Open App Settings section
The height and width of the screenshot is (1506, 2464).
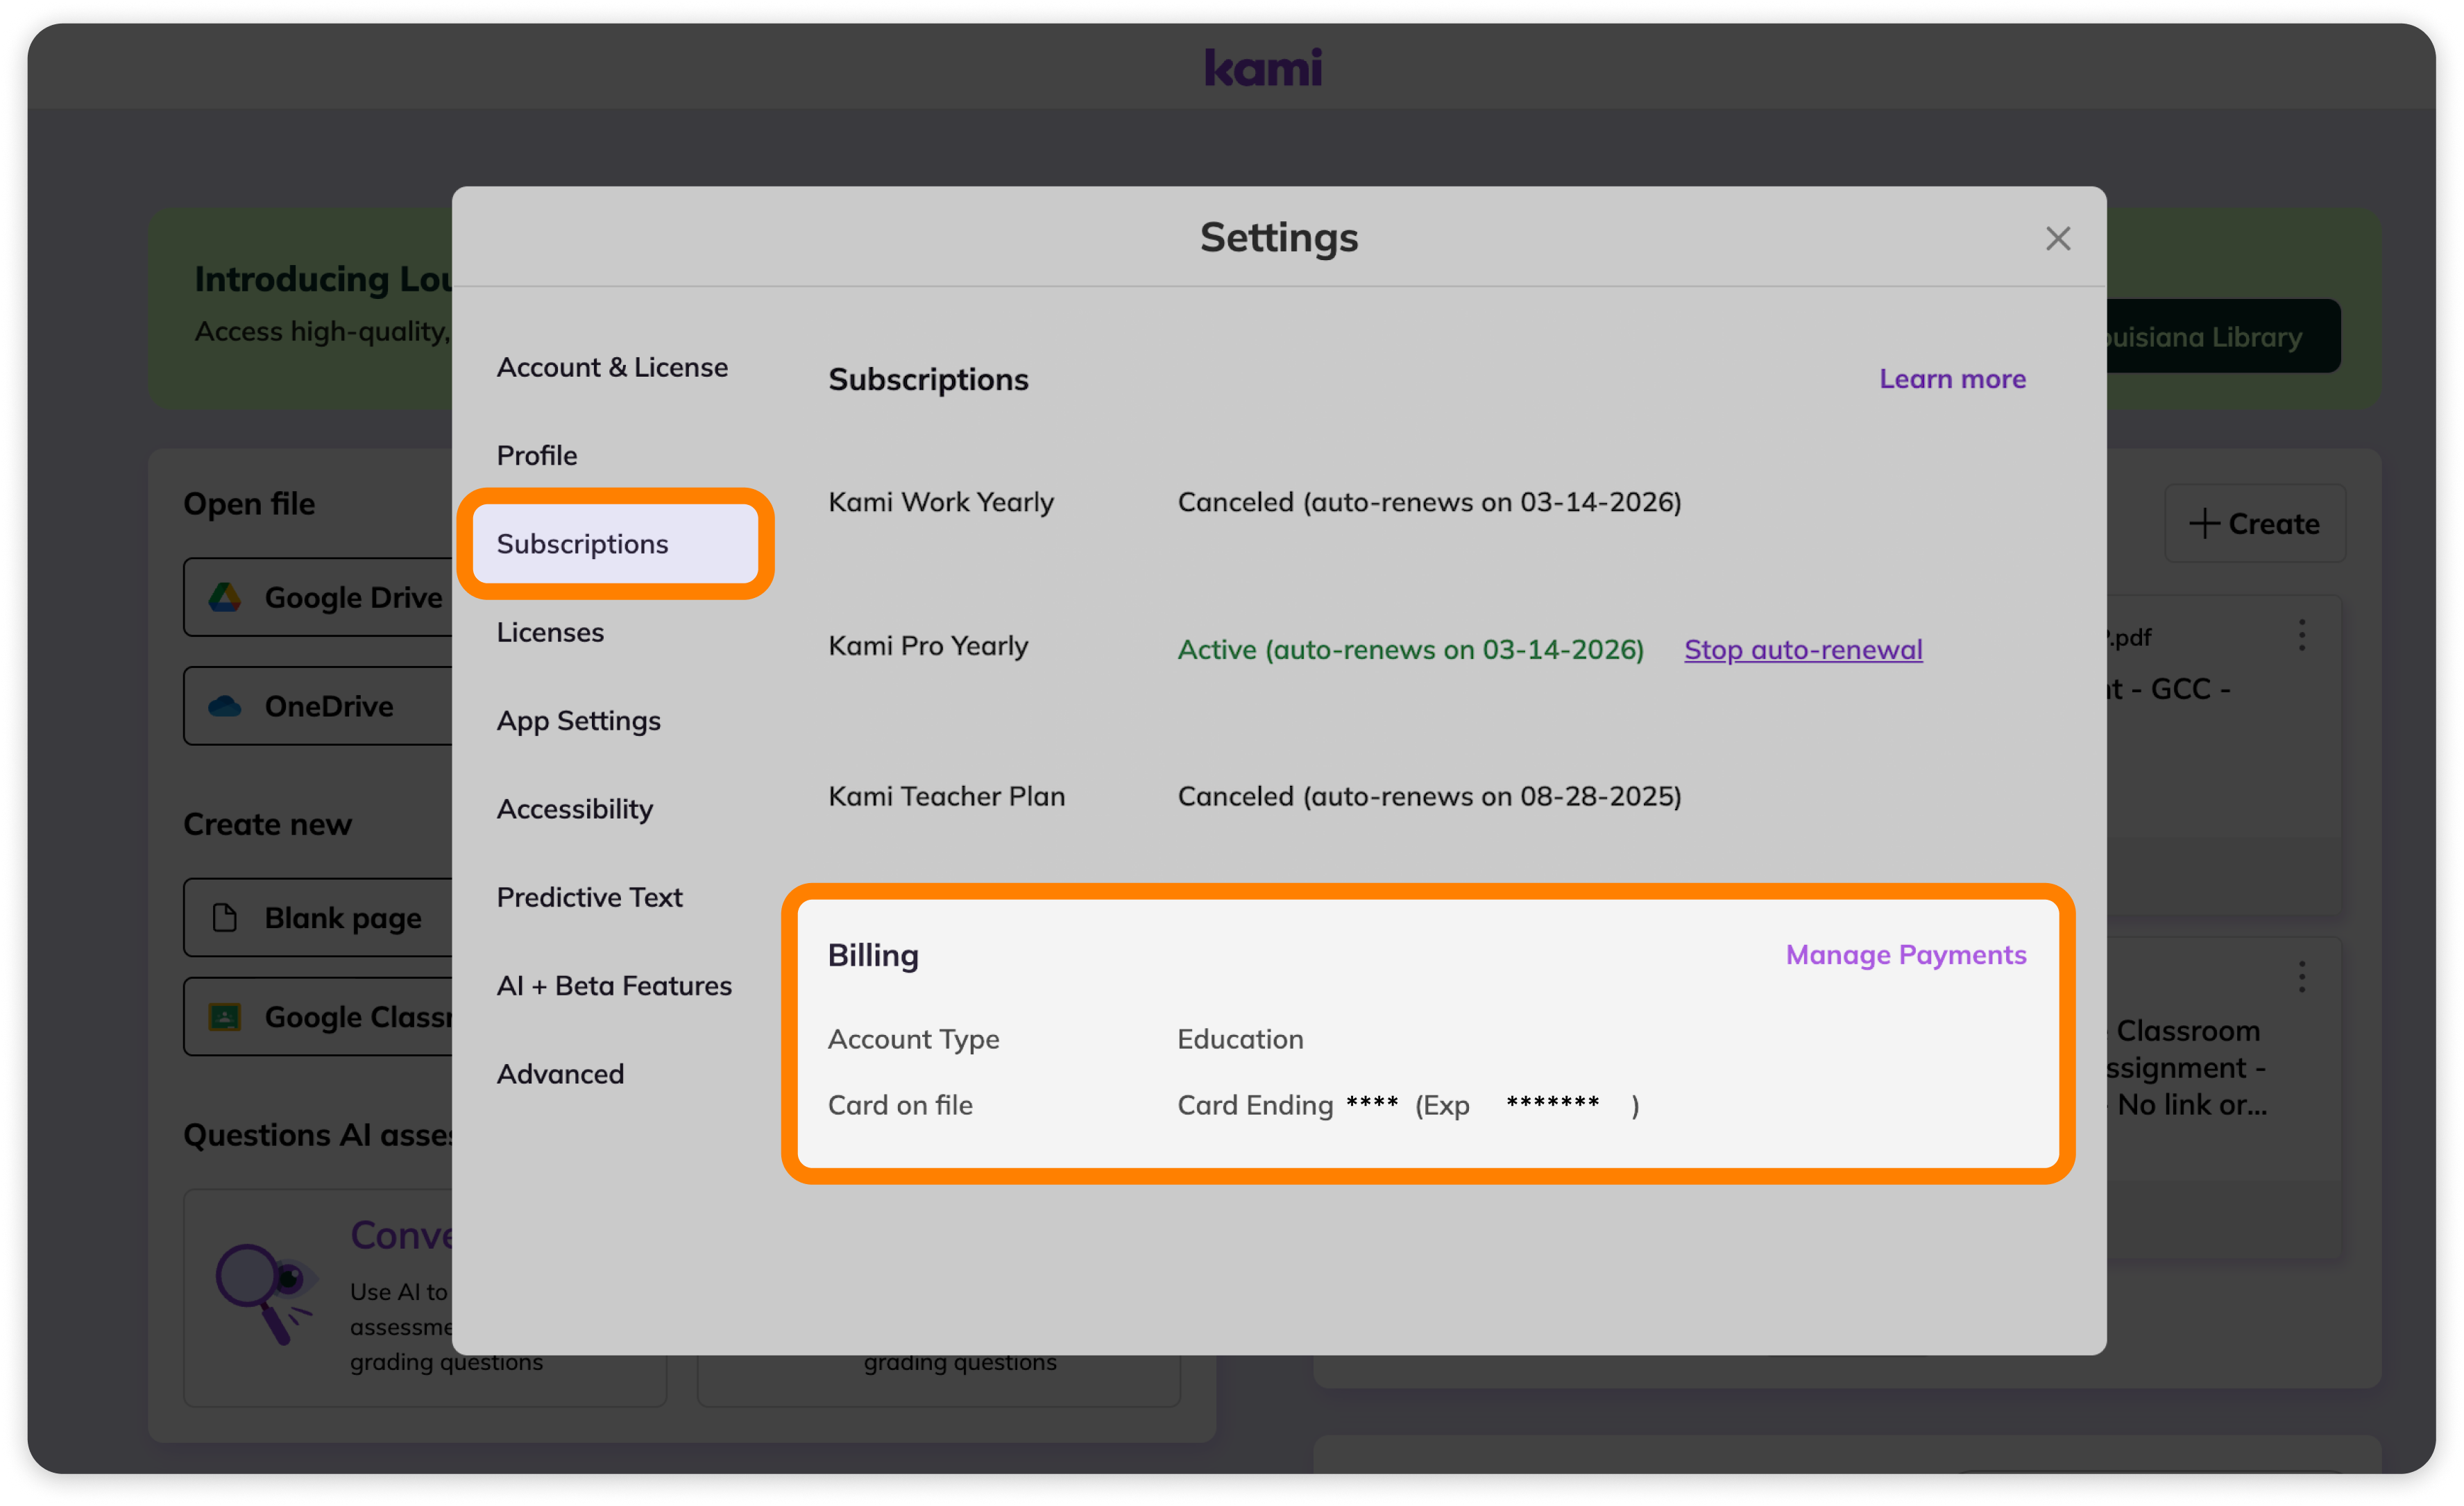578,721
